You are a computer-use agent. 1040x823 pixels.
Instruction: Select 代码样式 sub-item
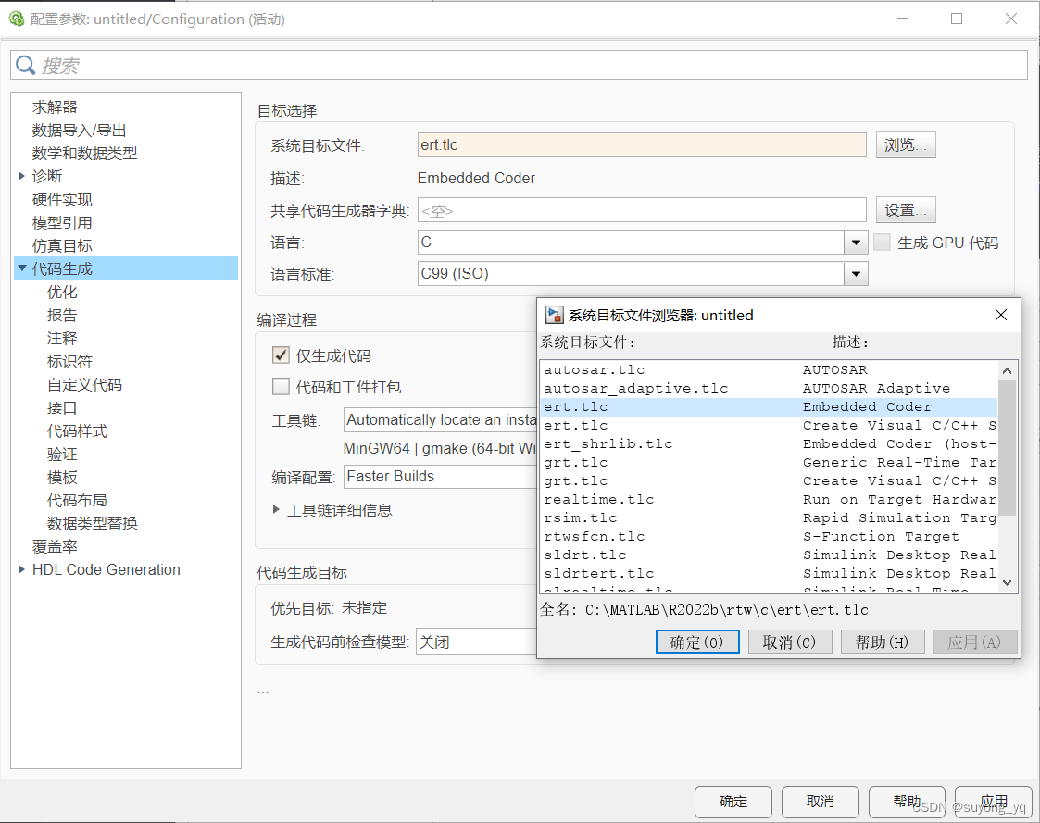(77, 431)
